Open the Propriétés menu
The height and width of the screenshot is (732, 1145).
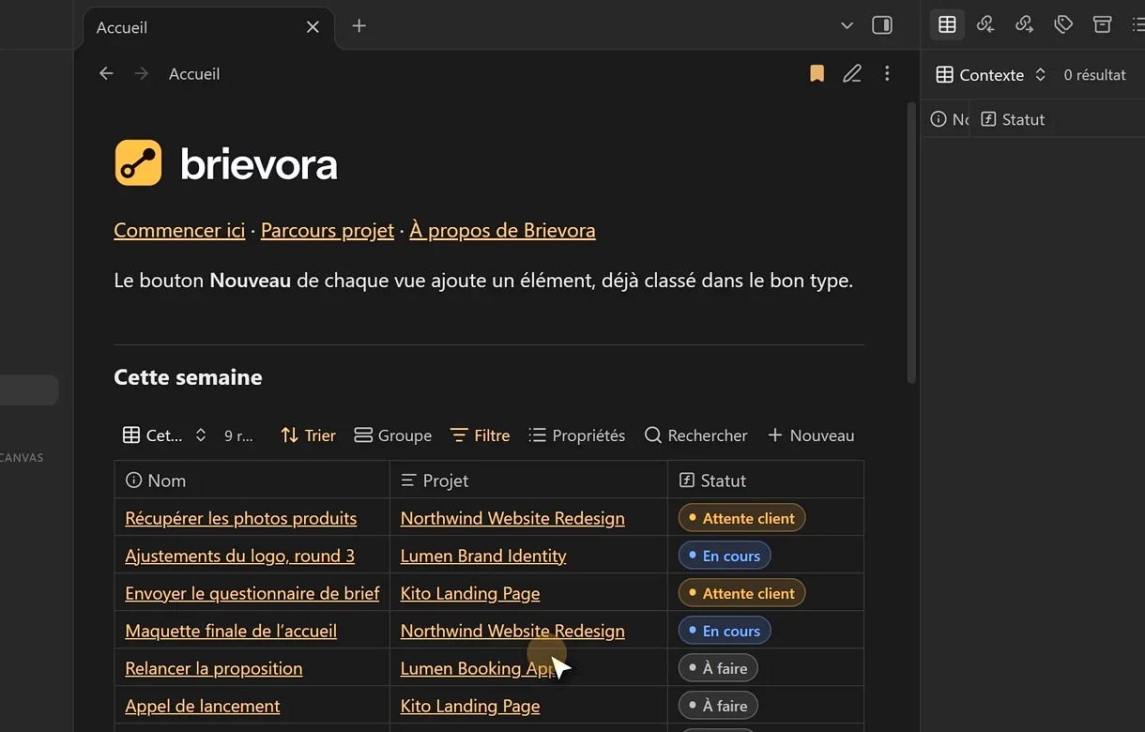click(x=576, y=435)
